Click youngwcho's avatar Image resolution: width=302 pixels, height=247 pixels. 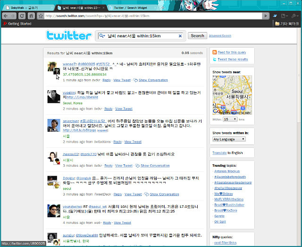54,211
